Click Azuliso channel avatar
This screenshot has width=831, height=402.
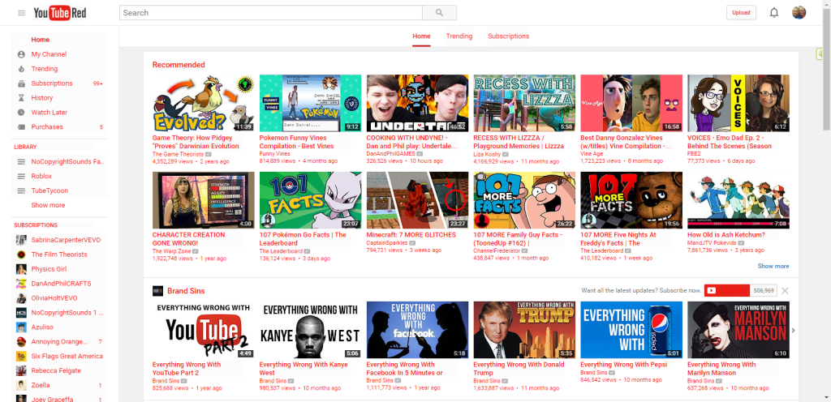pyautogui.click(x=21, y=327)
